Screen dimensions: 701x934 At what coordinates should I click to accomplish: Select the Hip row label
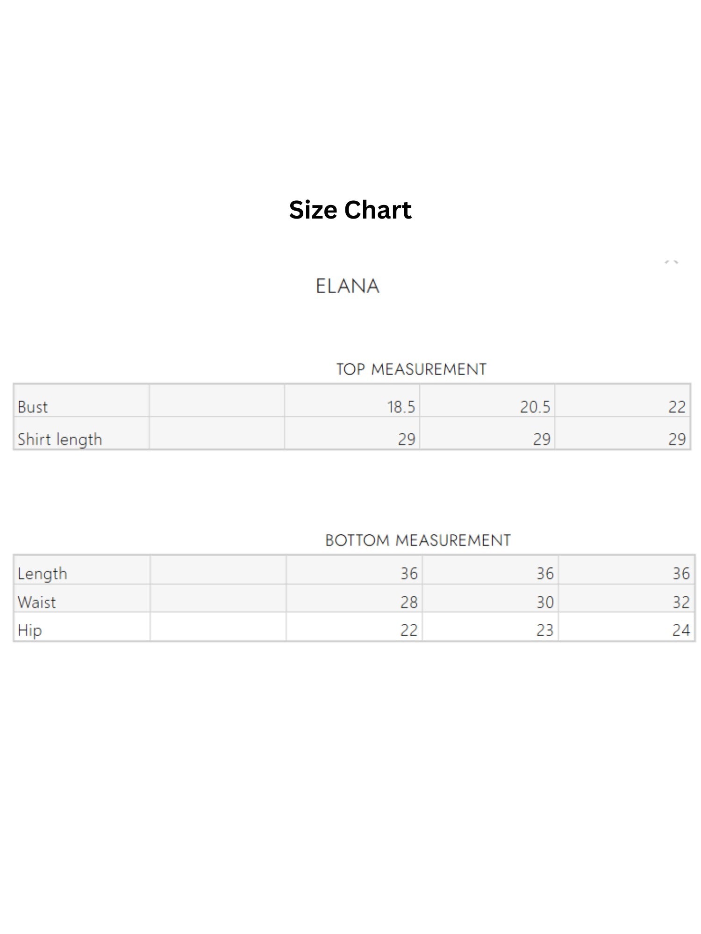click(29, 630)
